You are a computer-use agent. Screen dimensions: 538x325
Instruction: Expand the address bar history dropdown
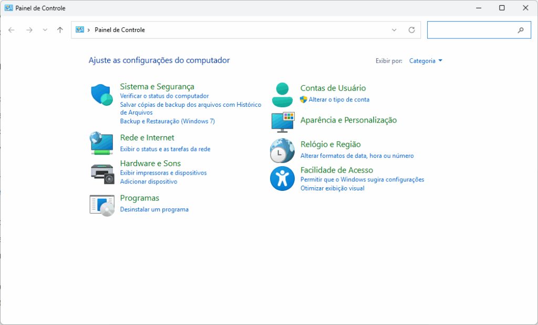(x=394, y=30)
